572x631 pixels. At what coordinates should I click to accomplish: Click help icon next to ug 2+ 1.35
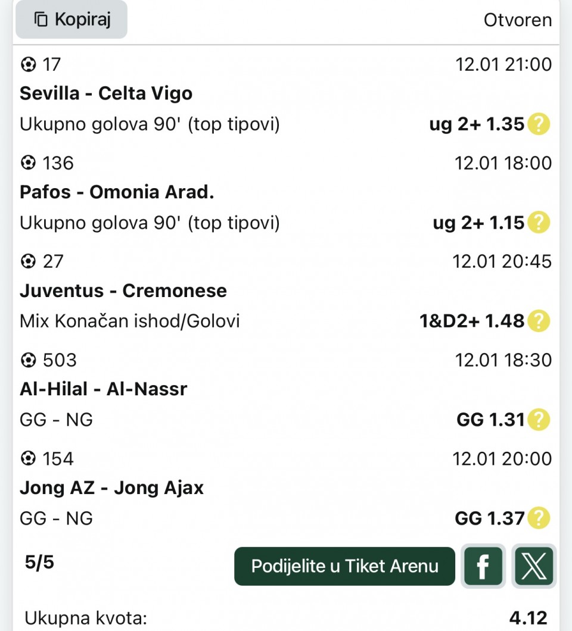[539, 124]
